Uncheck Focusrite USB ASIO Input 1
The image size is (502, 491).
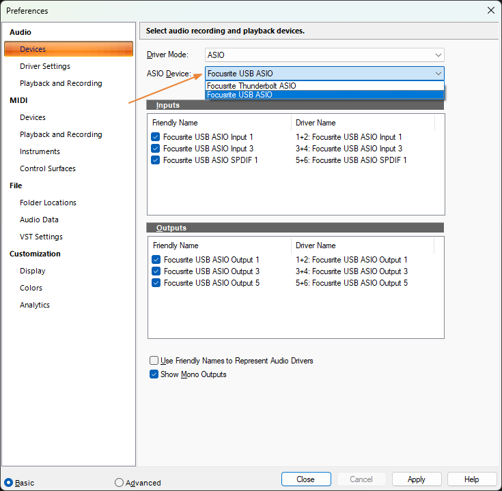click(x=155, y=137)
